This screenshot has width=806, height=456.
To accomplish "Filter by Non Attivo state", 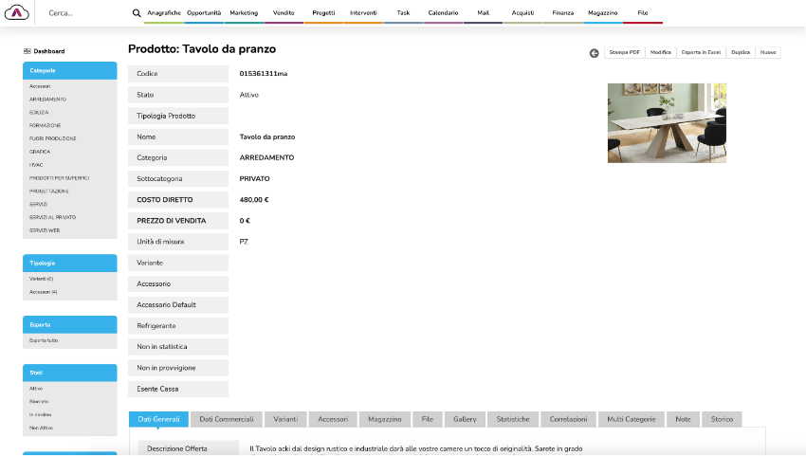I will 40,428.
